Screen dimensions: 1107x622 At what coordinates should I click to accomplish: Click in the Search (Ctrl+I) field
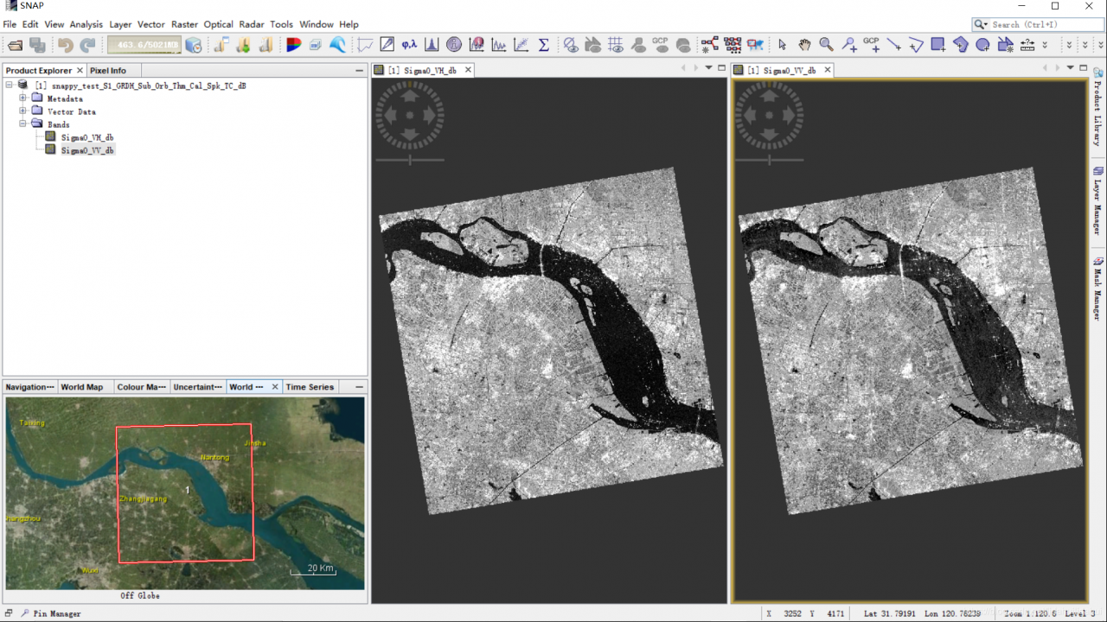click(x=1046, y=24)
